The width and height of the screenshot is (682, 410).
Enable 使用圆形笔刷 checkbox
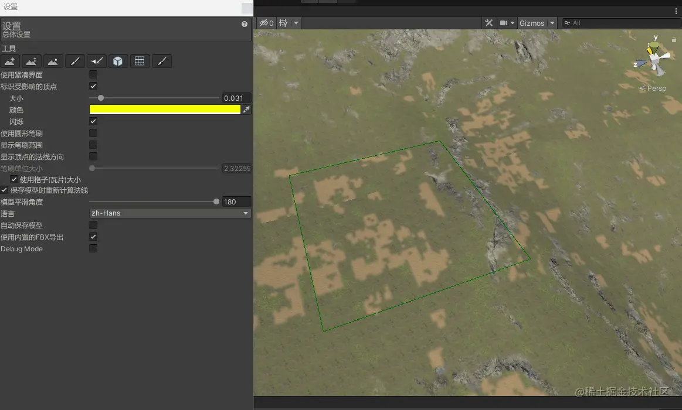coord(93,133)
